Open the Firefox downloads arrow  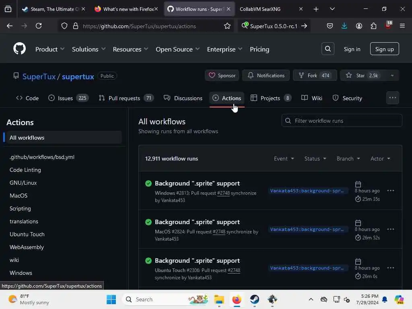click(x=344, y=26)
